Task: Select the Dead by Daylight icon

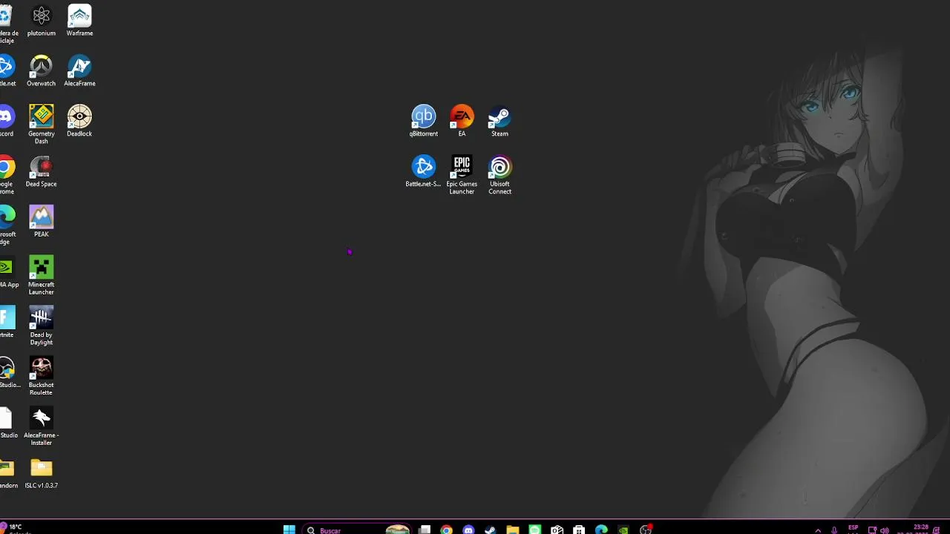Action: (x=41, y=326)
